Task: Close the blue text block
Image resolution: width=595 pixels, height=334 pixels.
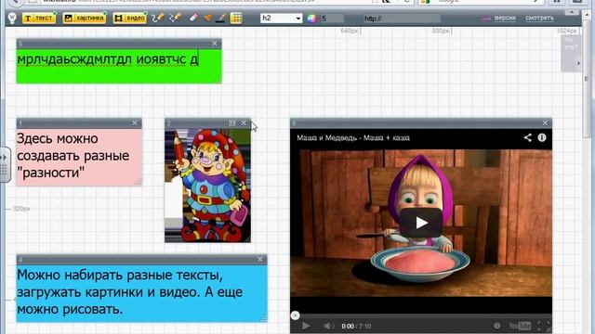Action: (260, 260)
